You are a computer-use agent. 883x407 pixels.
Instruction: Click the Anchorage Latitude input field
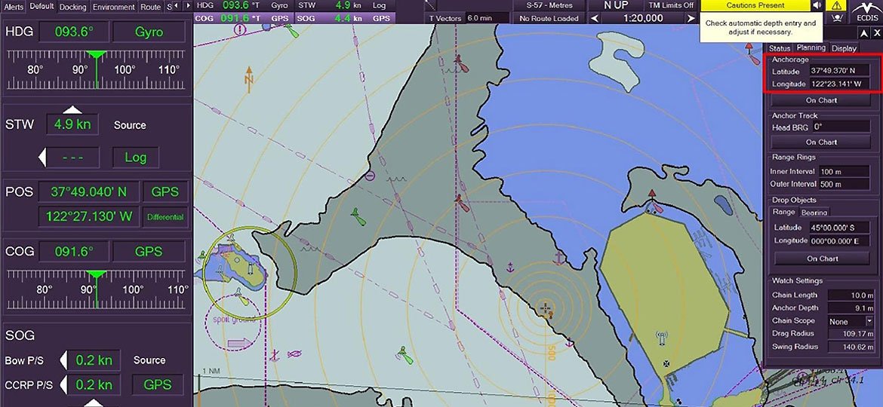838,71
